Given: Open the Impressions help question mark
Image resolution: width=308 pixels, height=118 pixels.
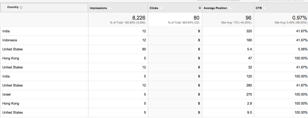Looking at the screenshot, I should [x=110, y=8].
